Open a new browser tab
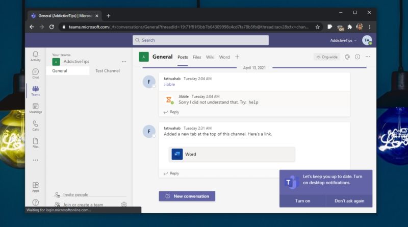Screen dimensions: 408x227 109,16
